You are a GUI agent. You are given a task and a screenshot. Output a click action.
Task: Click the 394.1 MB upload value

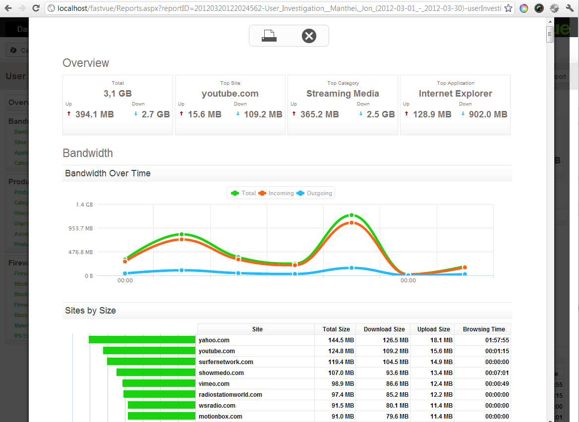point(95,114)
